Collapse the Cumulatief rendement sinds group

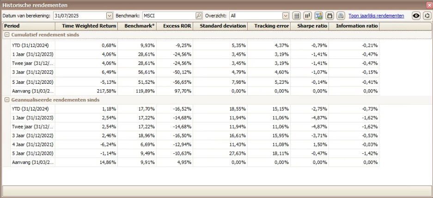pos(7,35)
